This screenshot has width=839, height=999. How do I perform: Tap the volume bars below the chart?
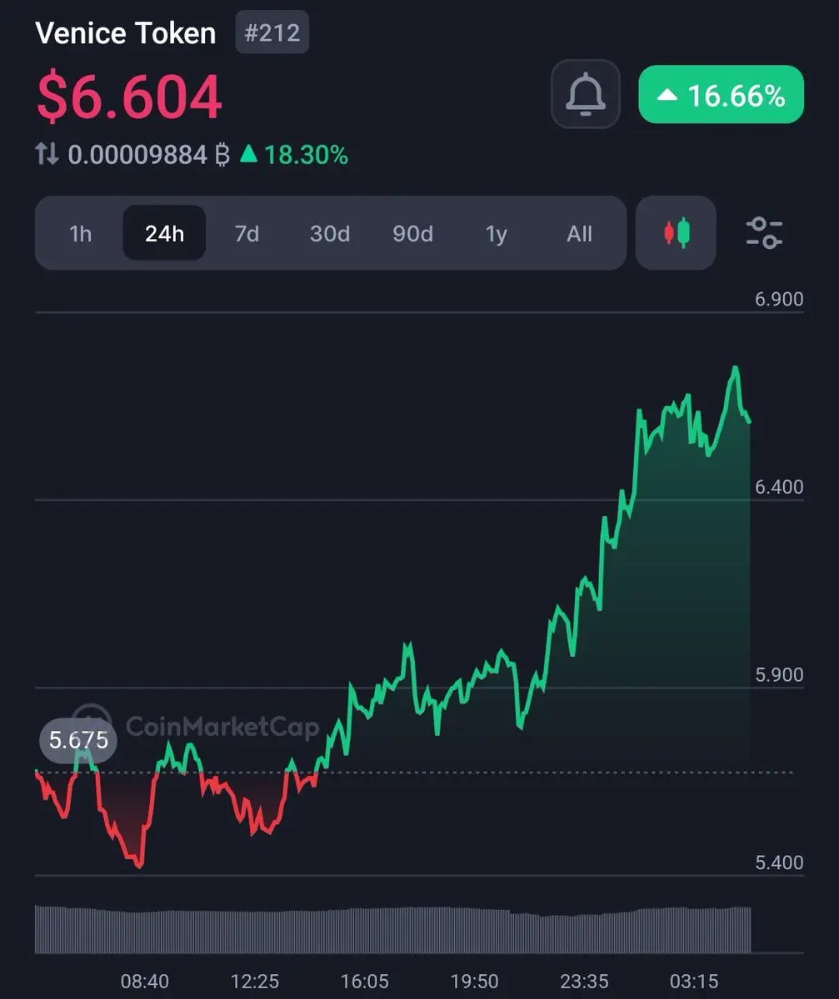393,929
